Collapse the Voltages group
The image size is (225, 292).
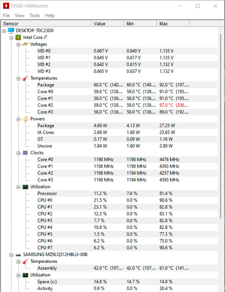[x=19, y=45]
